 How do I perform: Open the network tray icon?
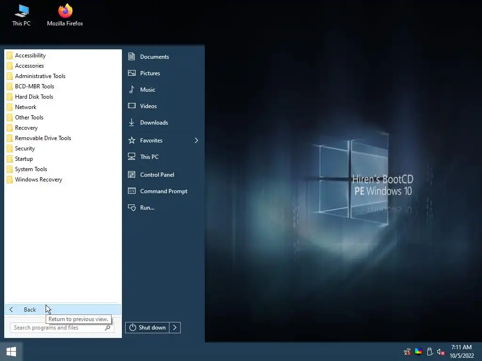point(407,352)
